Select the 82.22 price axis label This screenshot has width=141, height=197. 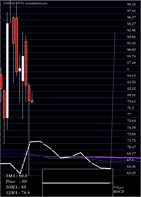131,89
